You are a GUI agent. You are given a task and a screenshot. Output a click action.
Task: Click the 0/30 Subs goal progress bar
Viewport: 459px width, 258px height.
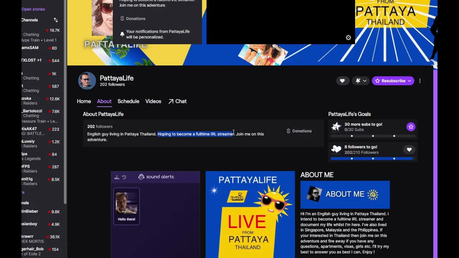coord(373,136)
